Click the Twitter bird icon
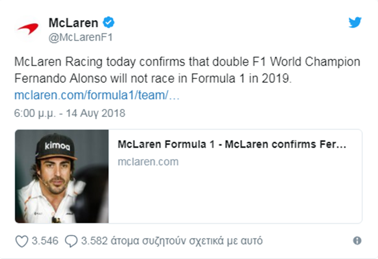The height and width of the screenshot is (259, 378). (355, 23)
